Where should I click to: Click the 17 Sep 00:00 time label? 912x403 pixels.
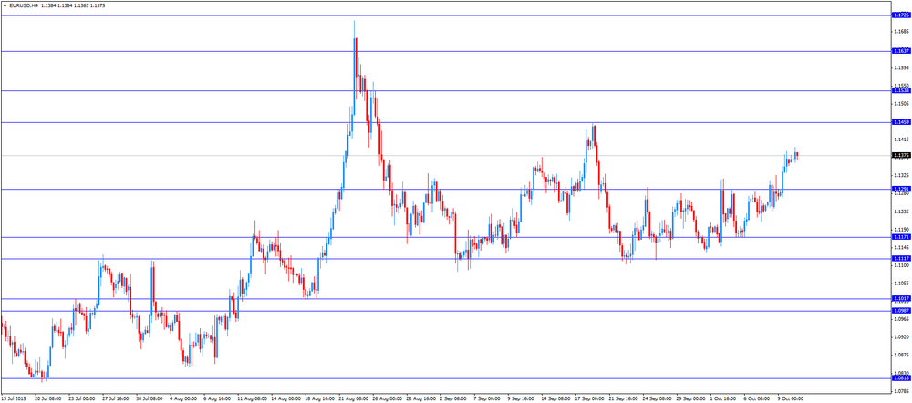592,399
